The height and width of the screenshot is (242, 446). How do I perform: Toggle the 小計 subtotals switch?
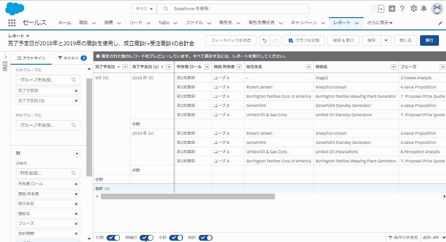pos(176,238)
